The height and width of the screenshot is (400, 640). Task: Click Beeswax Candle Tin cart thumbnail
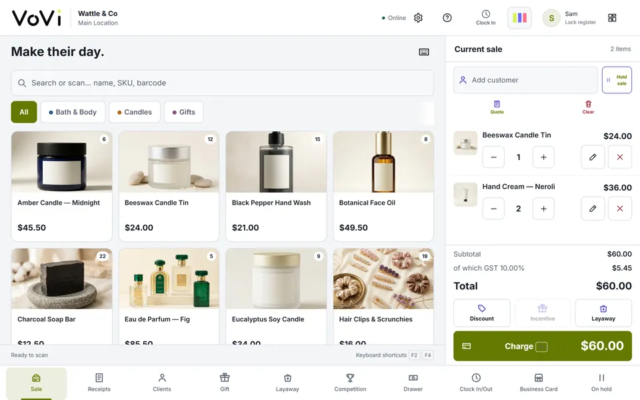pos(465,143)
